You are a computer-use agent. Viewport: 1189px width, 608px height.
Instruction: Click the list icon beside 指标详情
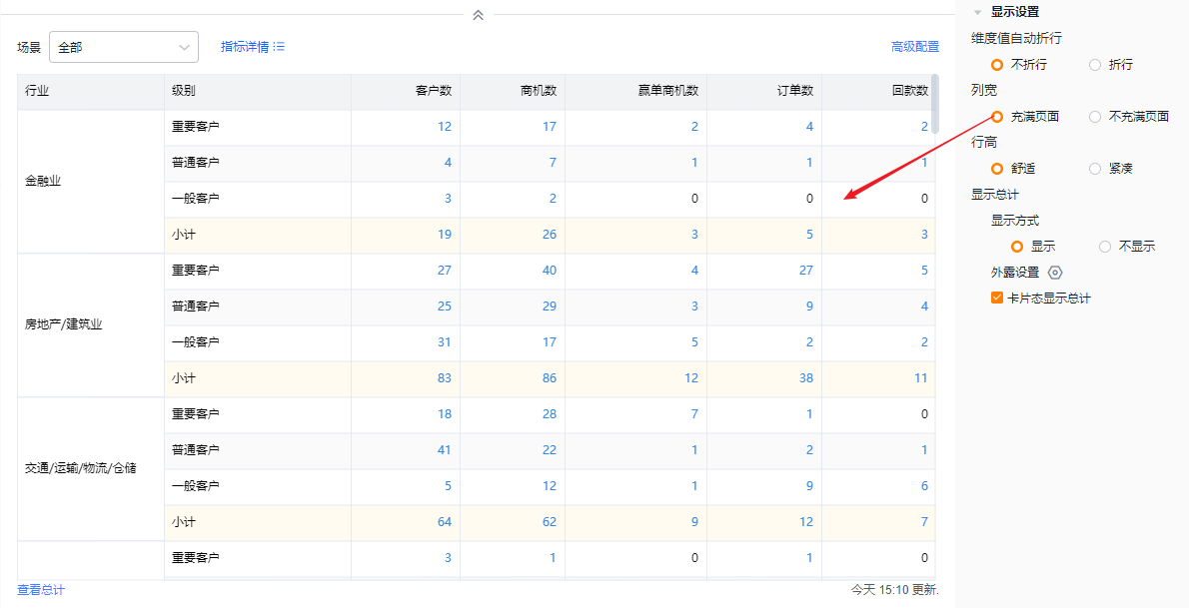280,47
